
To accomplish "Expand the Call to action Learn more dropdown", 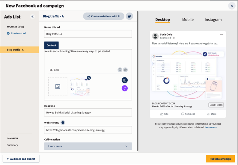I will click(x=88, y=146).
